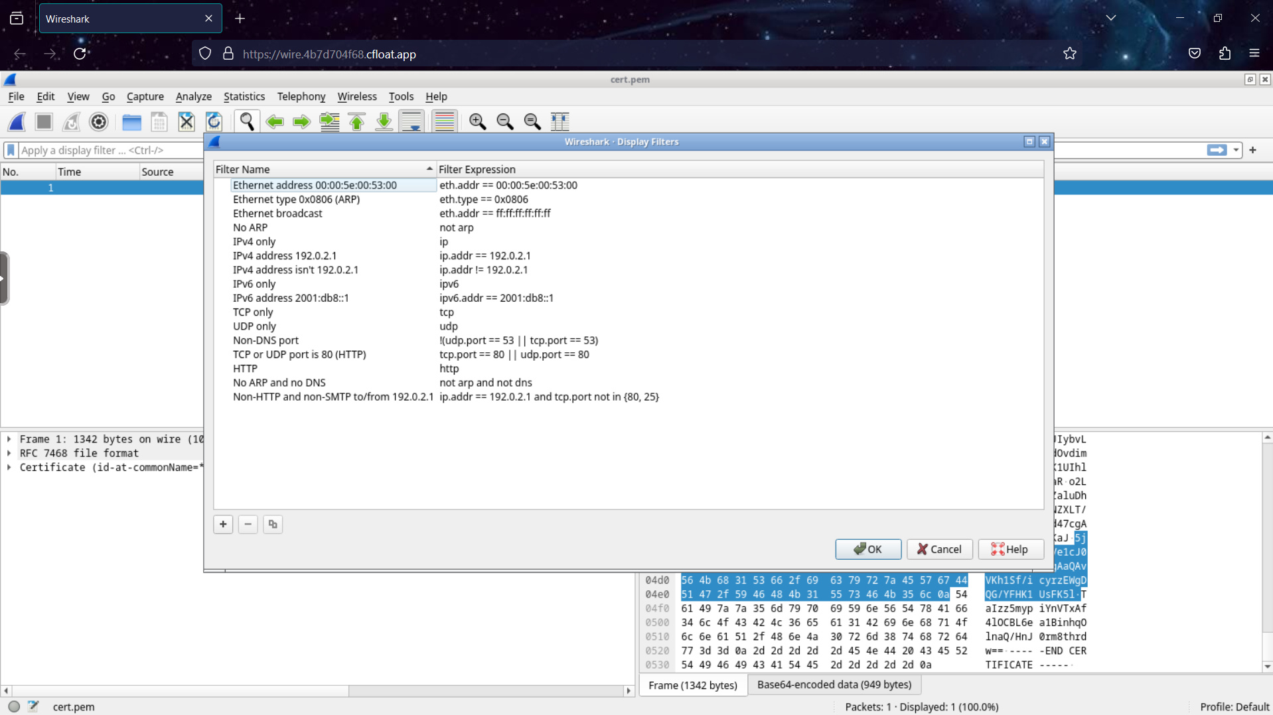This screenshot has height=715, width=1273.
Task: Click the Restart capture icon
Action: (x=71, y=121)
